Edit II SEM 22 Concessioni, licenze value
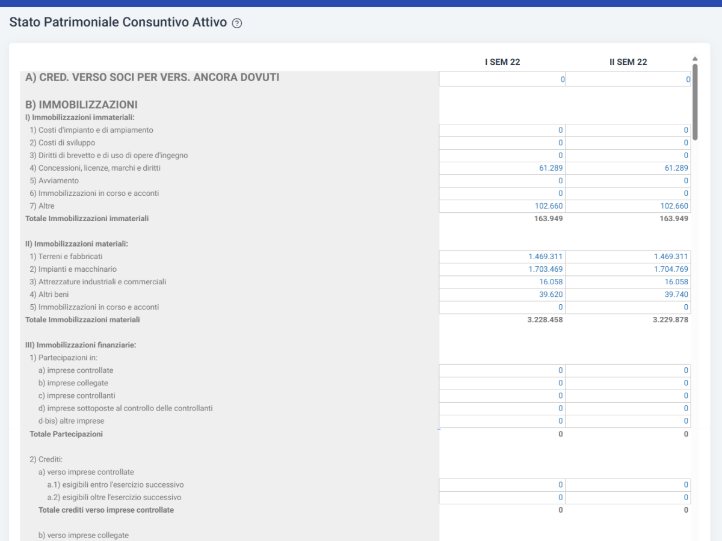 (628, 168)
